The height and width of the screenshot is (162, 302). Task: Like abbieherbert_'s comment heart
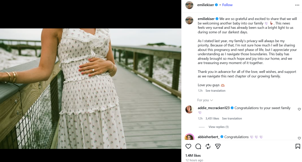299,138
